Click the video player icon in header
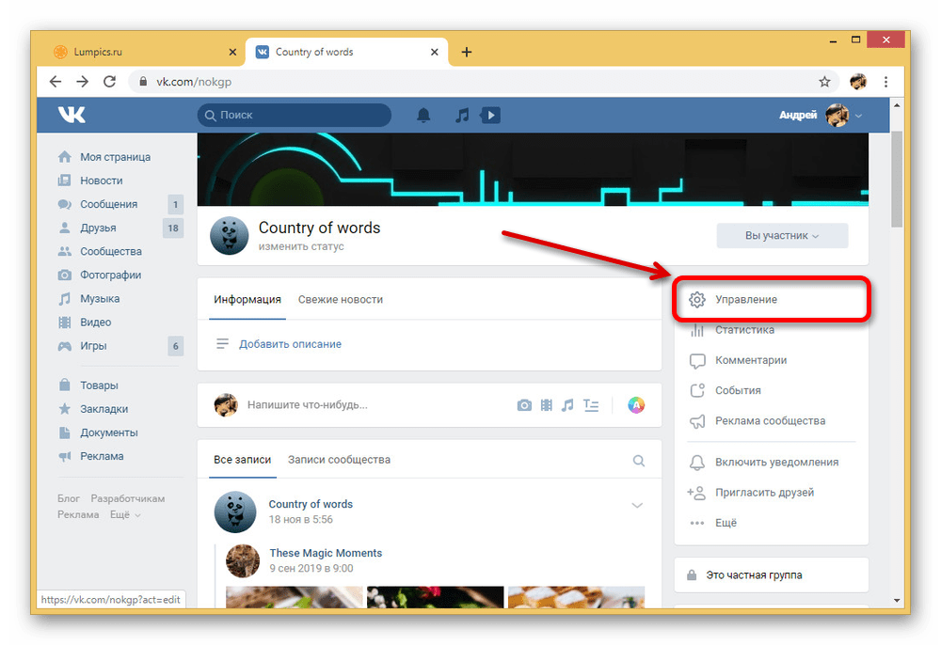 click(x=489, y=116)
